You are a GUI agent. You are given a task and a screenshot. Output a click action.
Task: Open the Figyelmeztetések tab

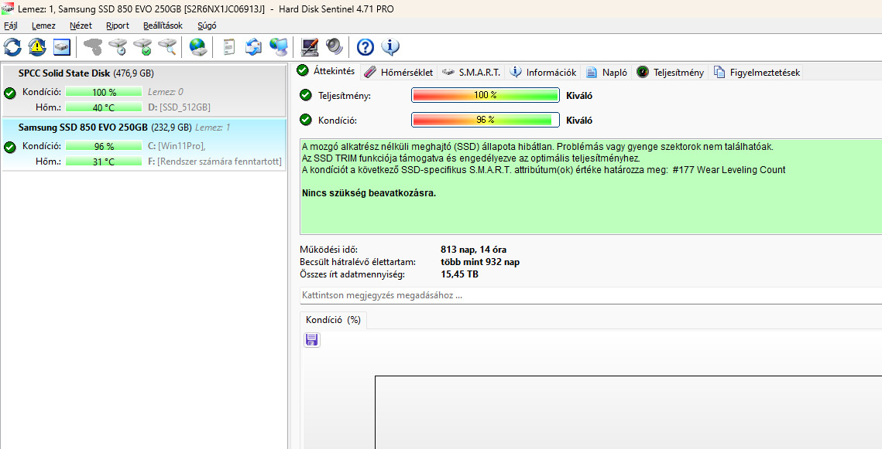pos(757,73)
